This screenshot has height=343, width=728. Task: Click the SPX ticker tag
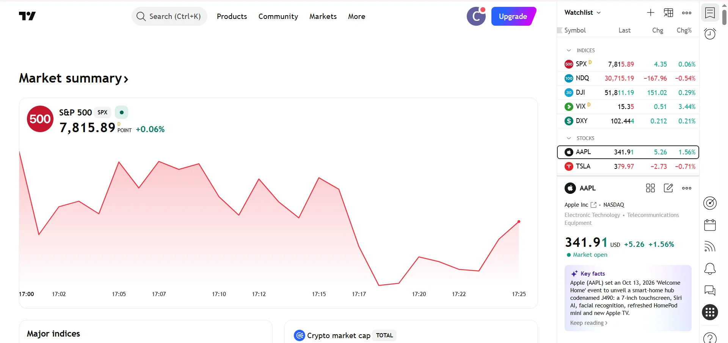pos(102,112)
